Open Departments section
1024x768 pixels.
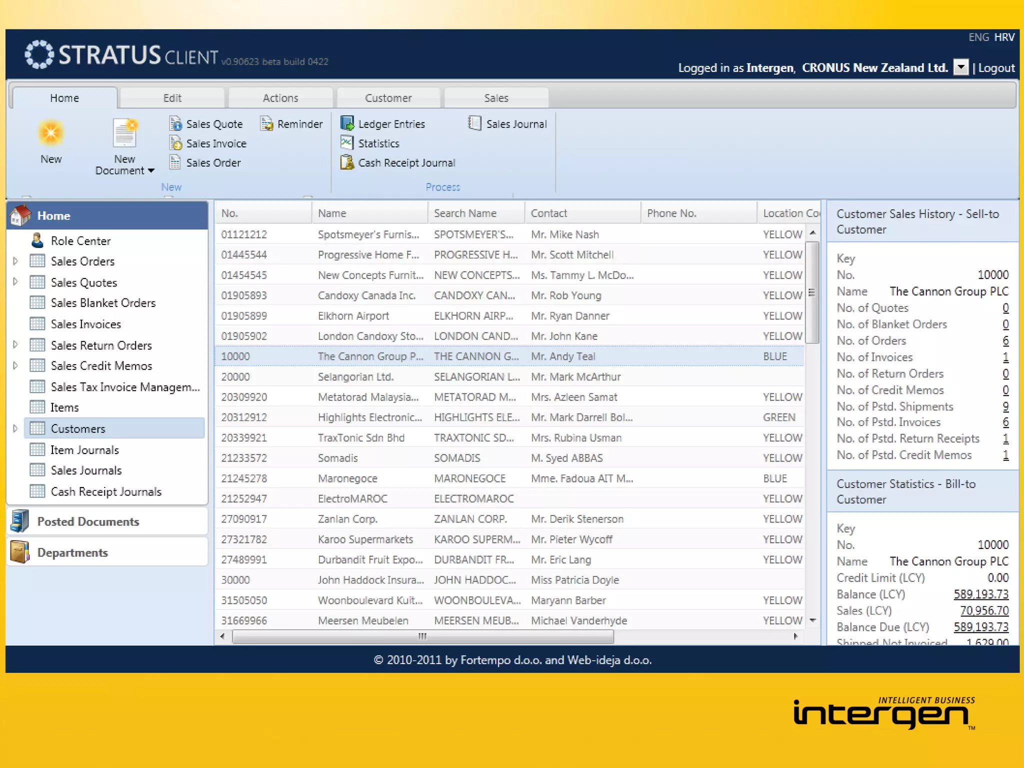(107, 552)
